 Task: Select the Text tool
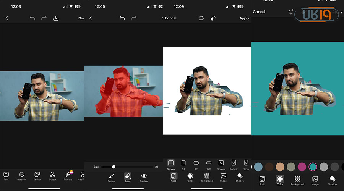click(6, 175)
